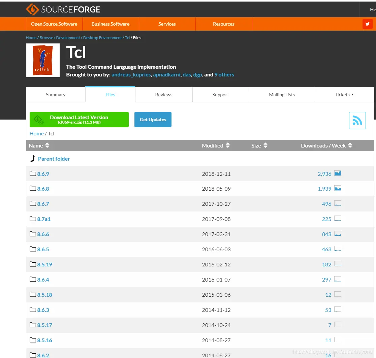Click folder icon for 8.6.4
Image resolution: width=376 pixels, height=358 pixels.
pos(33,279)
